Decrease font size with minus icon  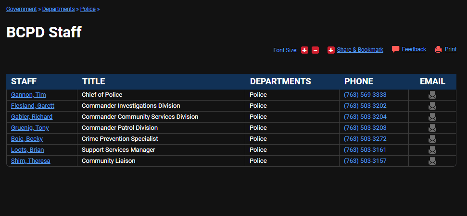(x=315, y=50)
